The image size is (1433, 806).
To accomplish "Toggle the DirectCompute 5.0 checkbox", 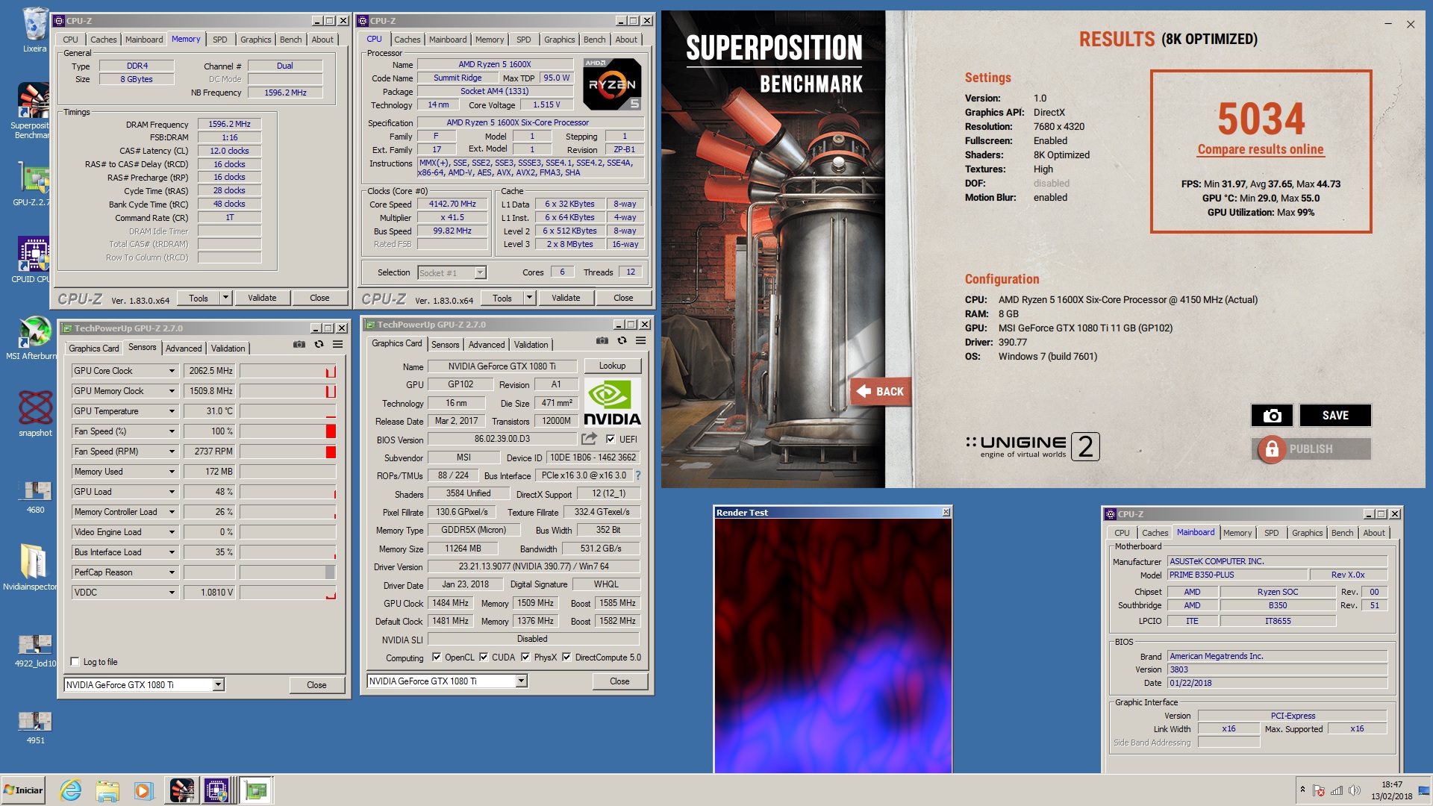I will tap(566, 657).
